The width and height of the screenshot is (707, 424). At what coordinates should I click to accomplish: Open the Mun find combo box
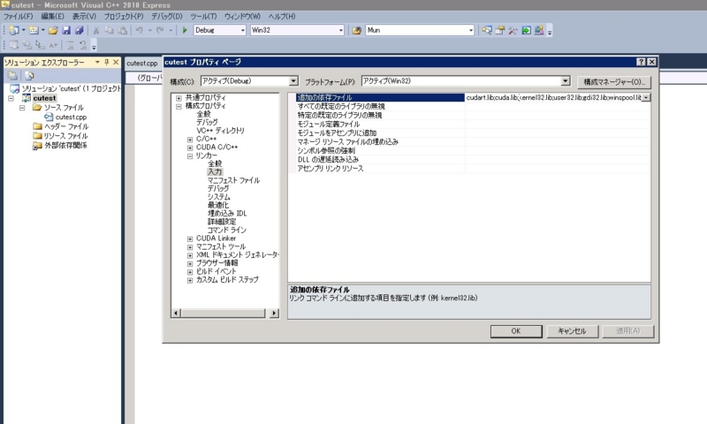pos(471,30)
